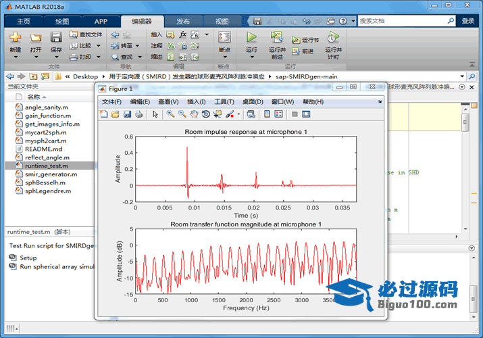The height and width of the screenshot is (338, 483).
Task: Select the Edit Plot arrow pointer in Figure 1
Action: coord(155,114)
